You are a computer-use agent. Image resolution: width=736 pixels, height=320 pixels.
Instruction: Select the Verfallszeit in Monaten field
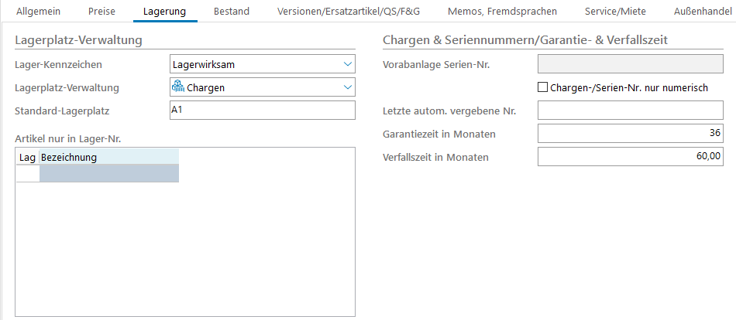[x=630, y=157]
